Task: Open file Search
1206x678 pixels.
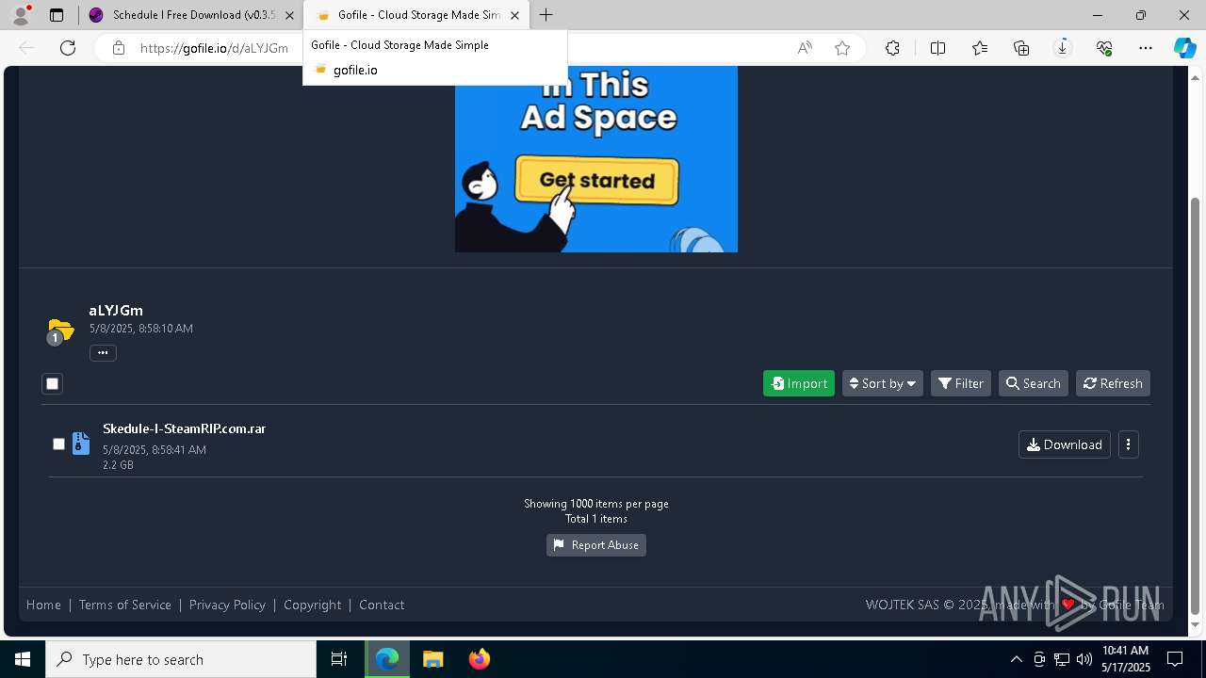Action: (x=1034, y=383)
